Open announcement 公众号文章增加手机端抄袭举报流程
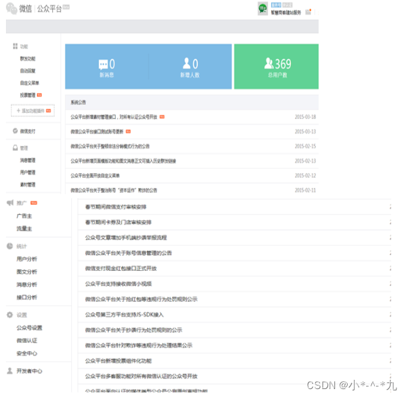The image size is (407, 397). coord(126,238)
